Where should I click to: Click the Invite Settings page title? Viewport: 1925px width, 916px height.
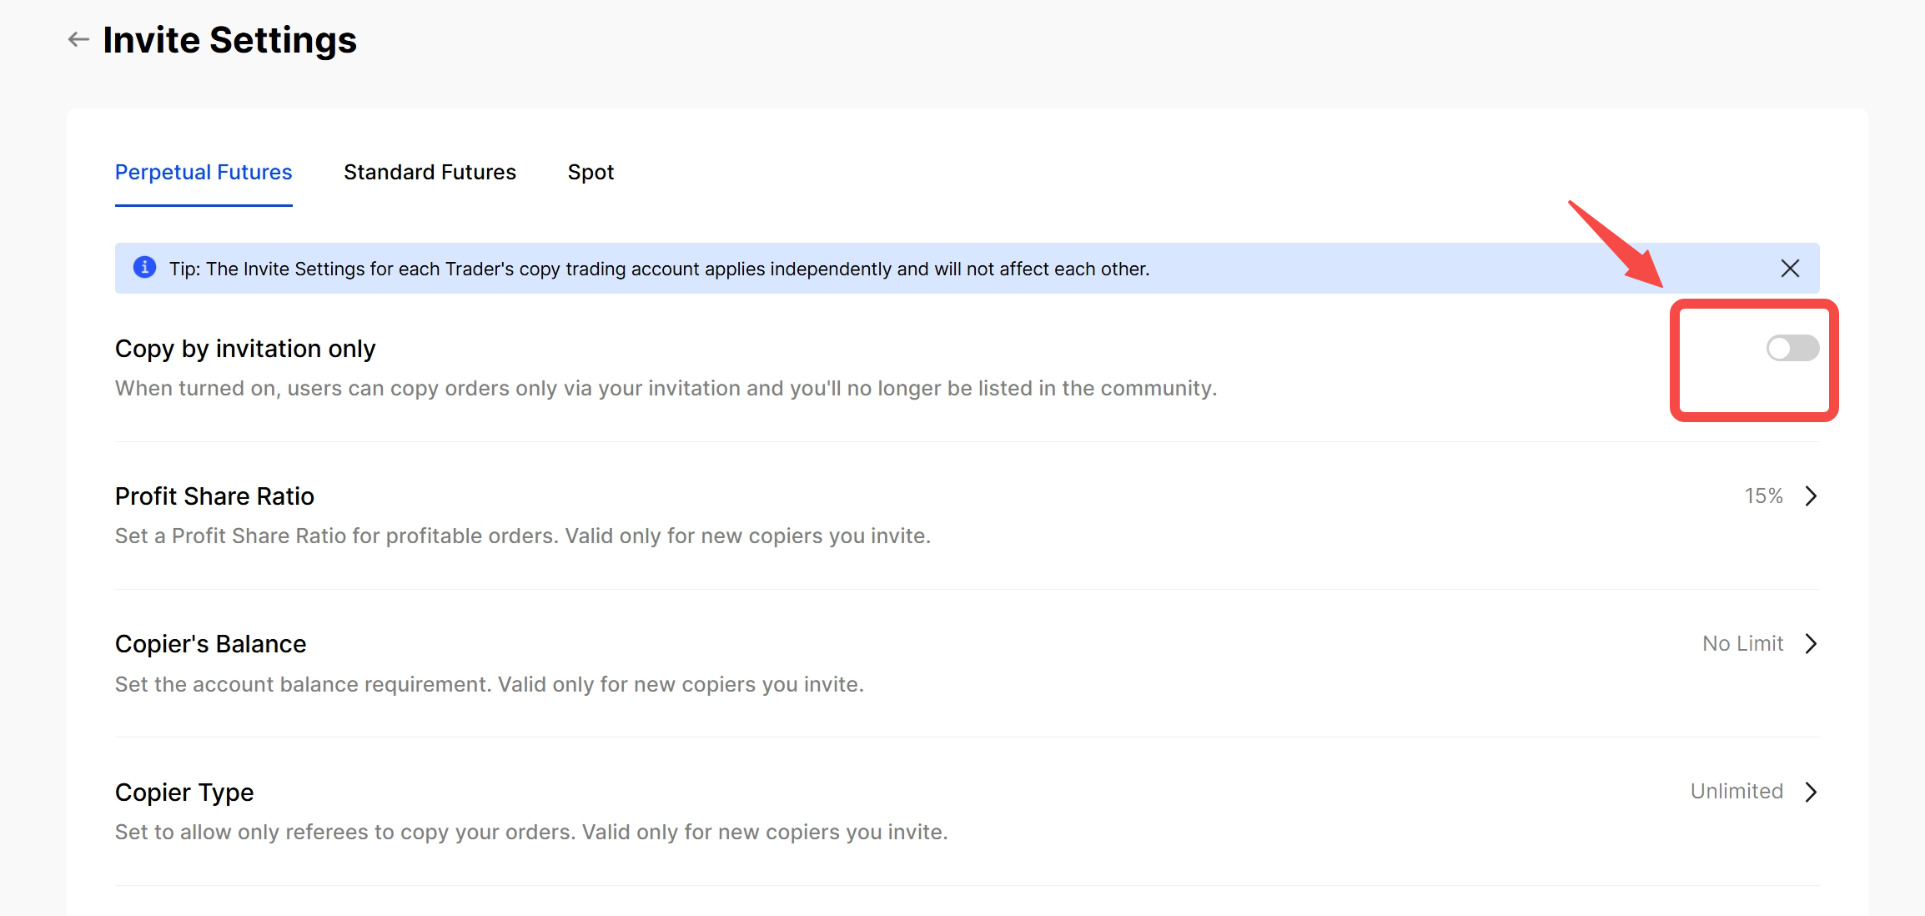pos(229,40)
